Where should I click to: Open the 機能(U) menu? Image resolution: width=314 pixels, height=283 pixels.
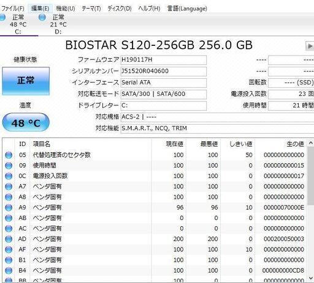pyautogui.click(x=66, y=9)
